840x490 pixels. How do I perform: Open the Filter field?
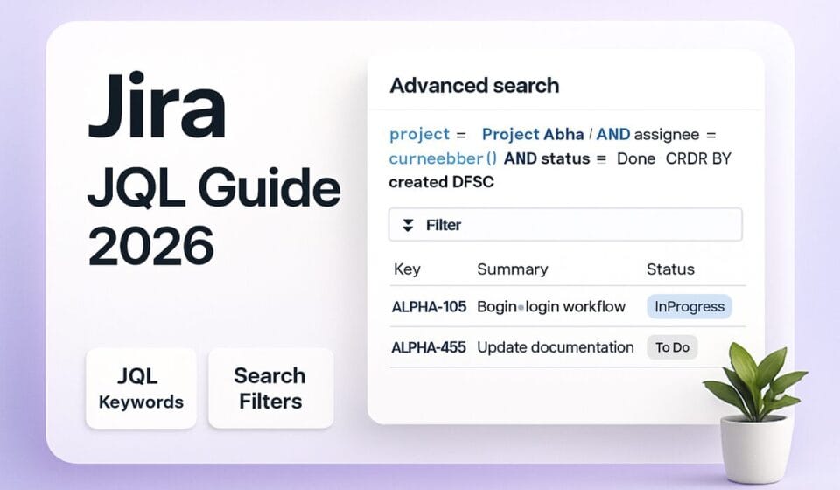pyautogui.click(x=565, y=225)
